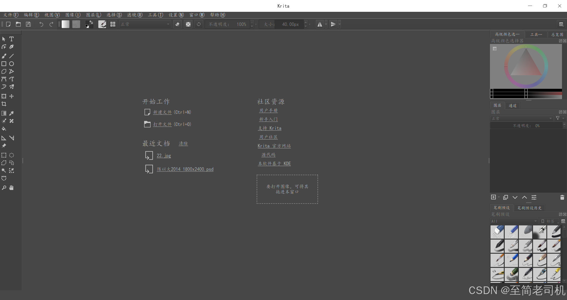Image resolution: width=567 pixels, height=300 pixels.
Task: Click the reload brush preset button
Action: click(199, 24)
